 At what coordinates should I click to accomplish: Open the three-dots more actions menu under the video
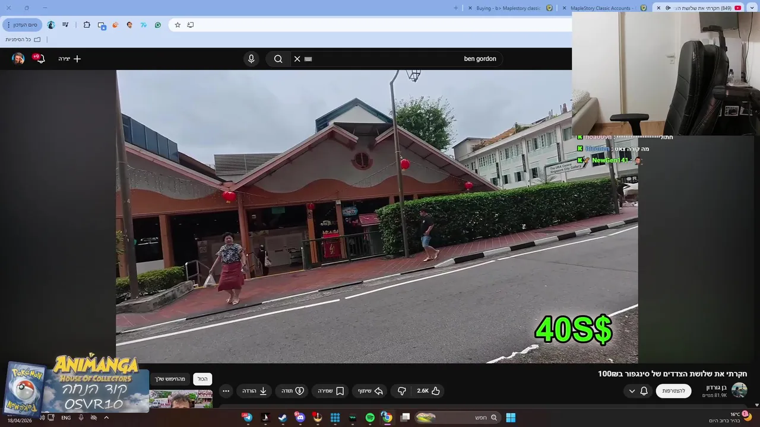pyautogui.click(x=226, y=391)
